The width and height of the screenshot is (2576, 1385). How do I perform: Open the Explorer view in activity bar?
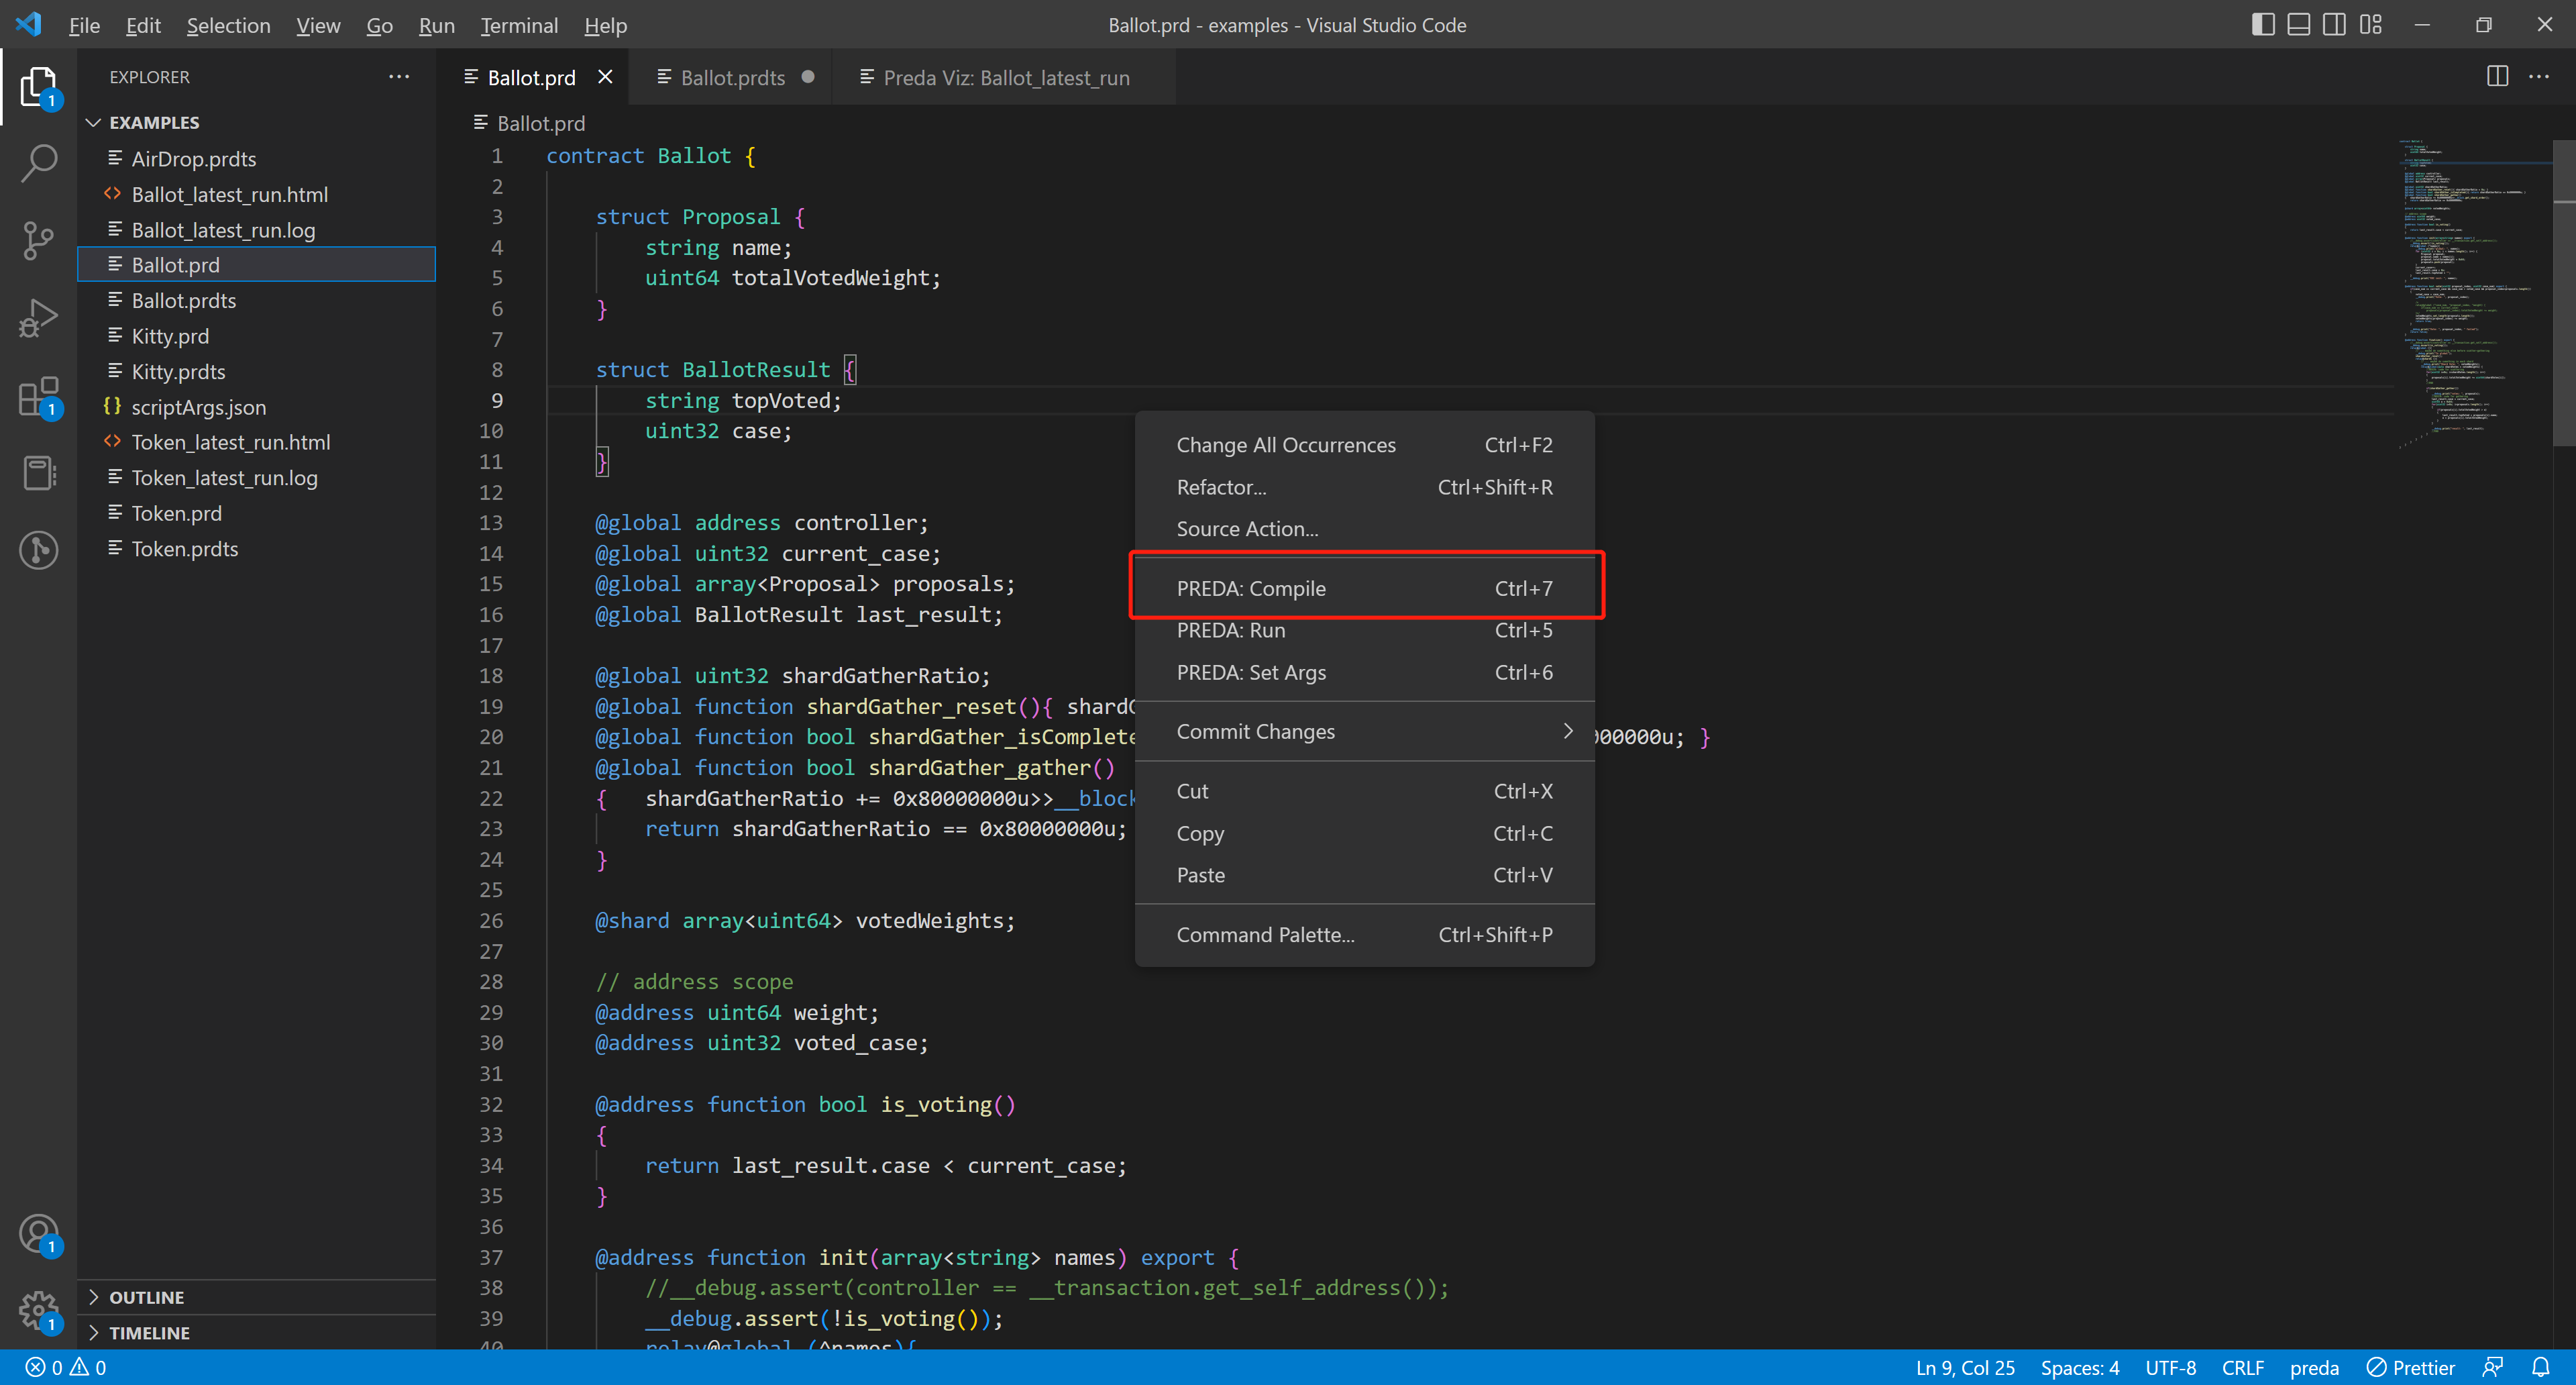[x=38, y=87]
